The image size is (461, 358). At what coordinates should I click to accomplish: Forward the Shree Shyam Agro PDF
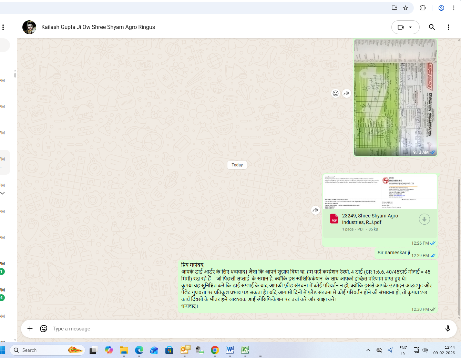point(315,210)
